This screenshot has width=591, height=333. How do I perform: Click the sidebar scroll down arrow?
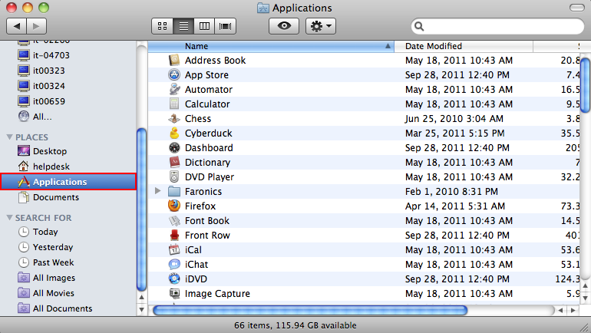[142, 310]
